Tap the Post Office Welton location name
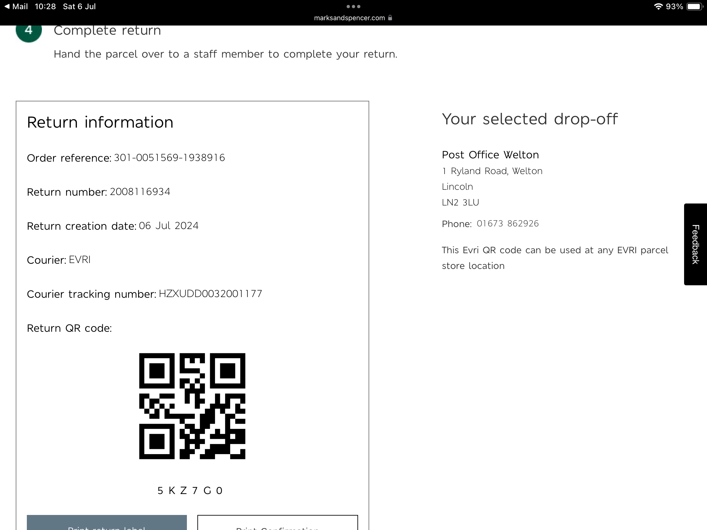This screenshot has width=707, height=530. pos(490,155)
